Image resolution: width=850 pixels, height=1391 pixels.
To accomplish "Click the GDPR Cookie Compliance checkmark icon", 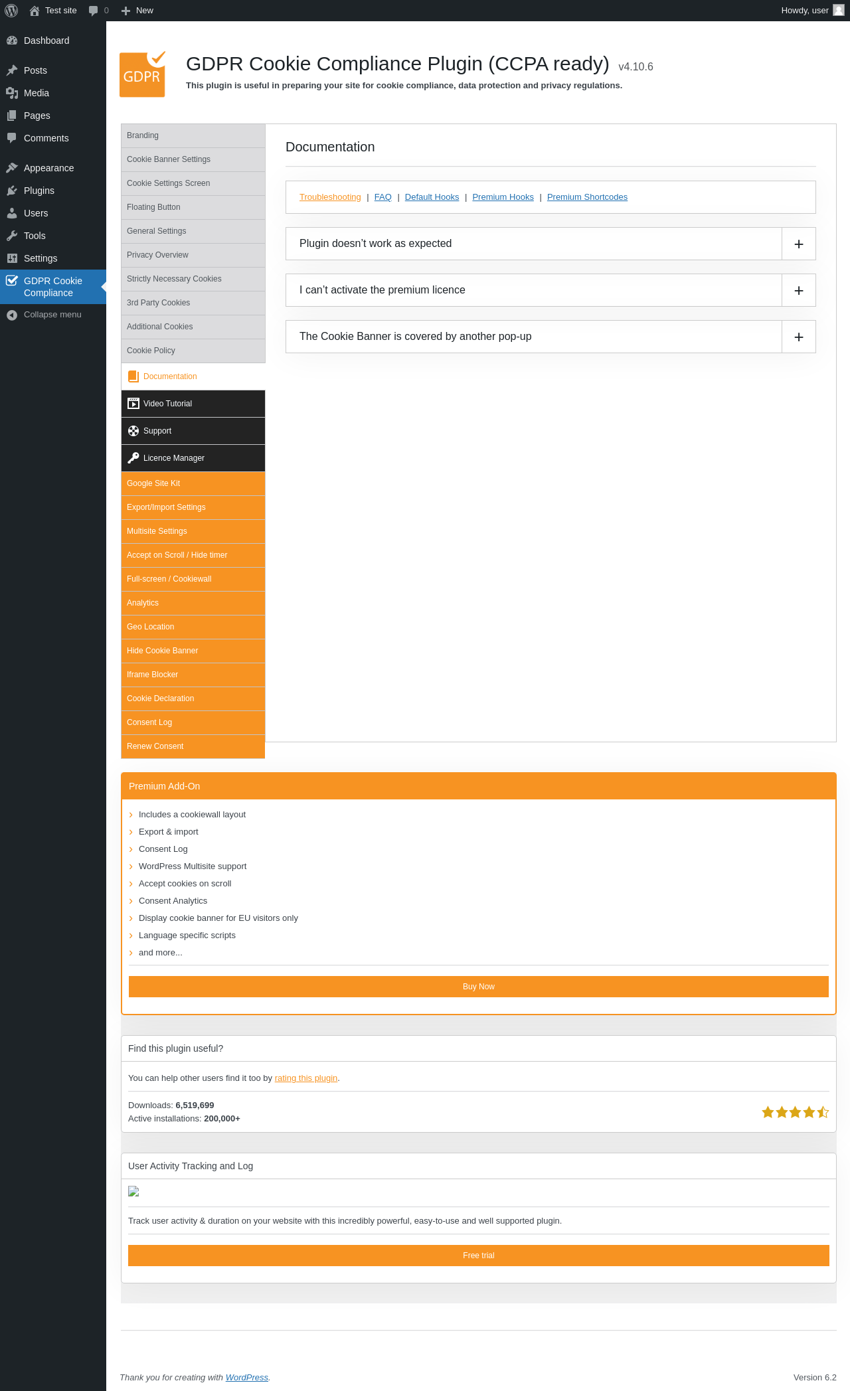I will click(12, 281).
